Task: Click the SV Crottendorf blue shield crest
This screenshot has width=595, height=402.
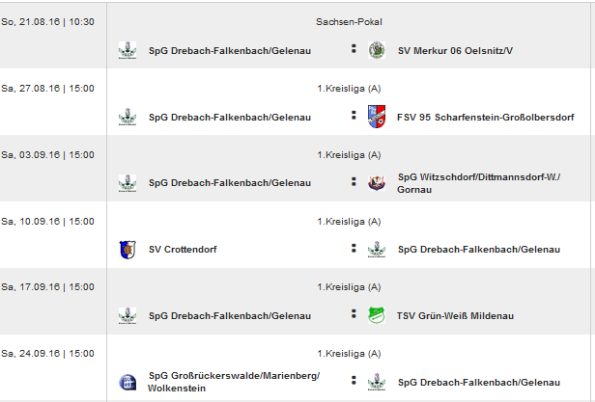Action: click(x=127, y=250)
